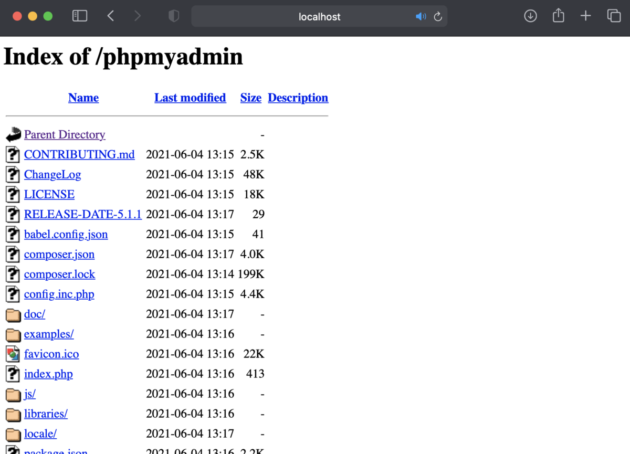Click the 2.5K size of CONTRIBUTING.md
Image resolution: width=630 pixels, height=454 pixels.
click(x=253, y=154)
